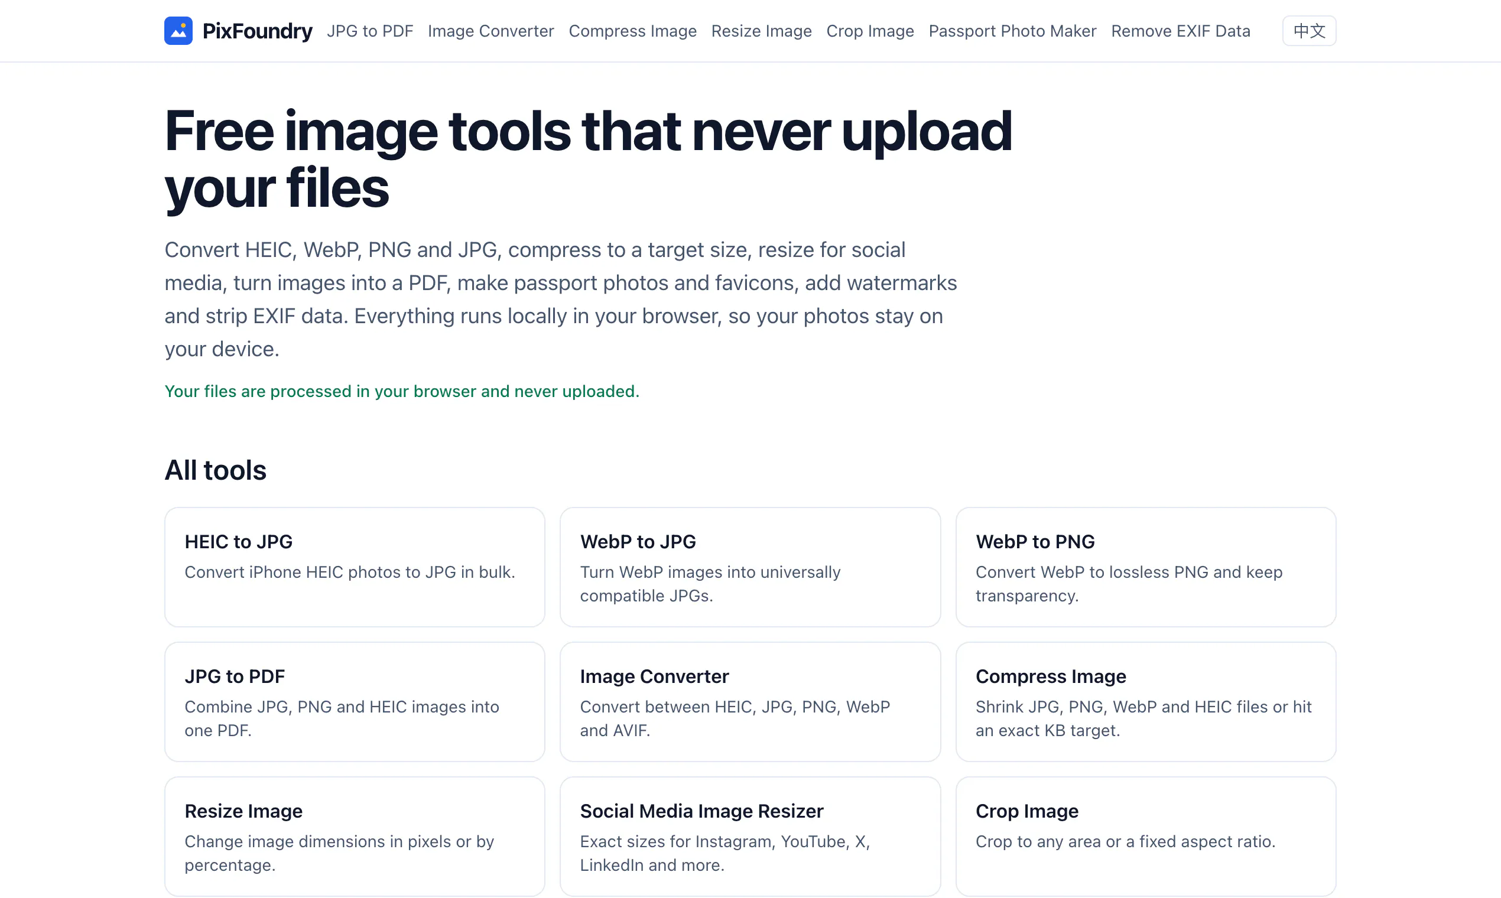Open Resize Image from the header menu
This screenshot has width=1501, height=898.
761,31
